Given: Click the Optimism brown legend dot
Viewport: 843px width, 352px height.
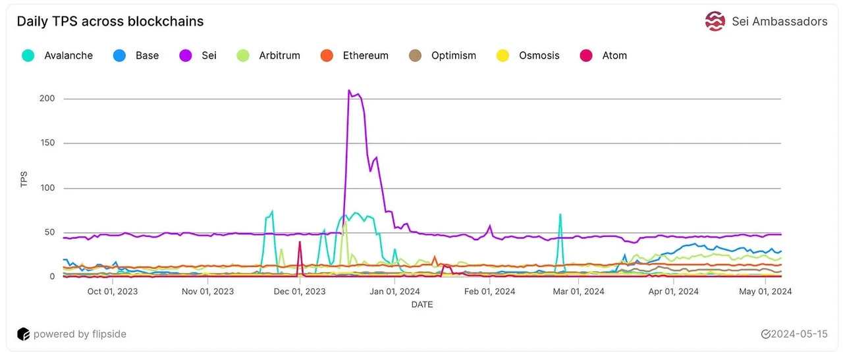Looking at the screenshot, I should tap(415, 56).
